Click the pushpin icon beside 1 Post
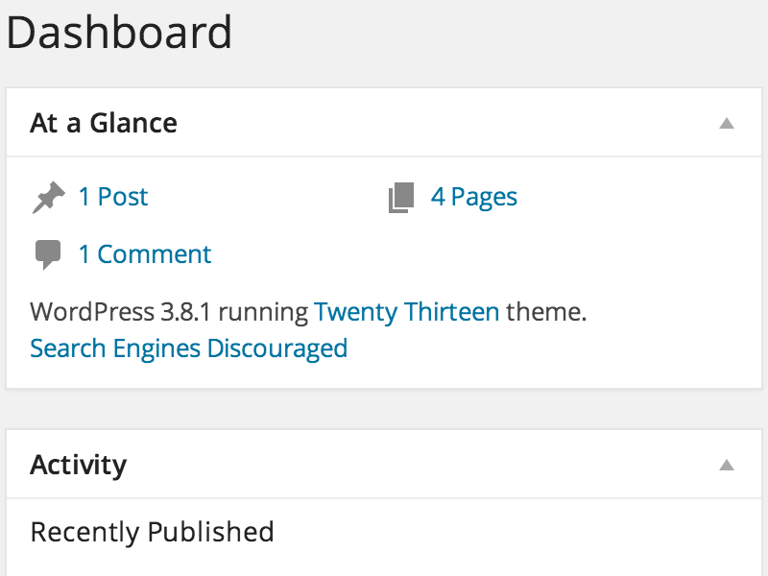 coord(48,198)
